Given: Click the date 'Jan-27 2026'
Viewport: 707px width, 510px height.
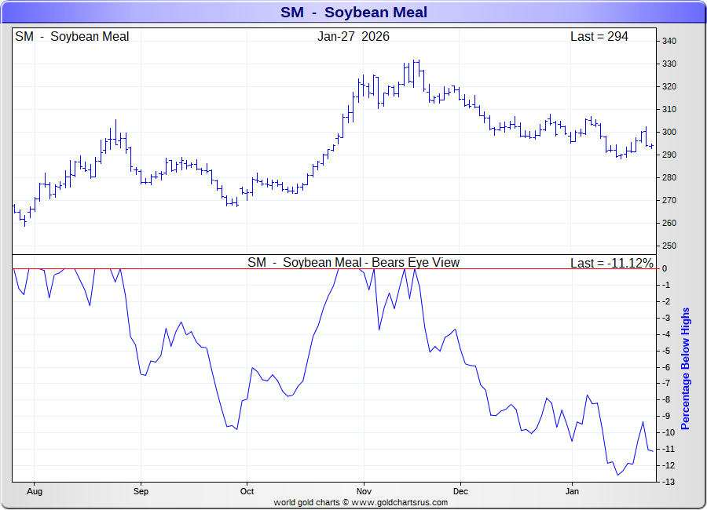Looking at the screenshot, I should (x=353, y=37).
